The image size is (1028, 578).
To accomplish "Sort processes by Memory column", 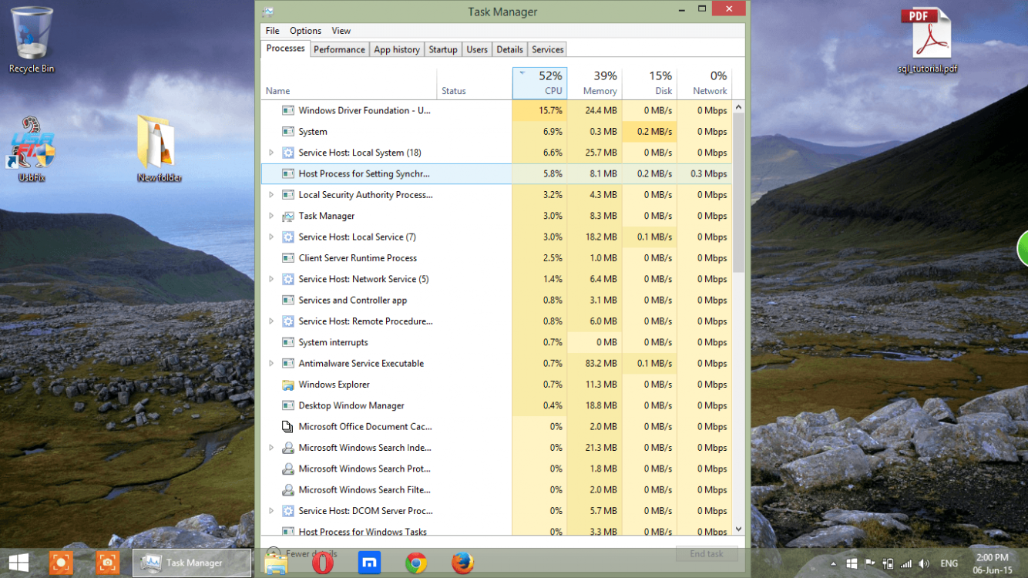I will (595, 83).
